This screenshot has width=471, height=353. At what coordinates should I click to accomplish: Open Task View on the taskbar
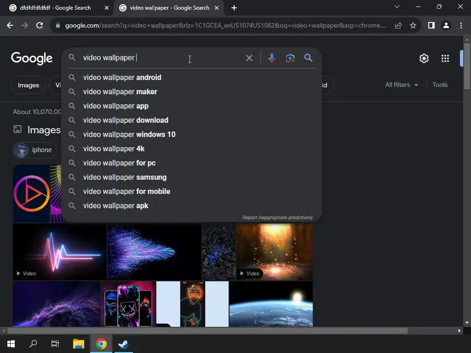coord(55,344)
